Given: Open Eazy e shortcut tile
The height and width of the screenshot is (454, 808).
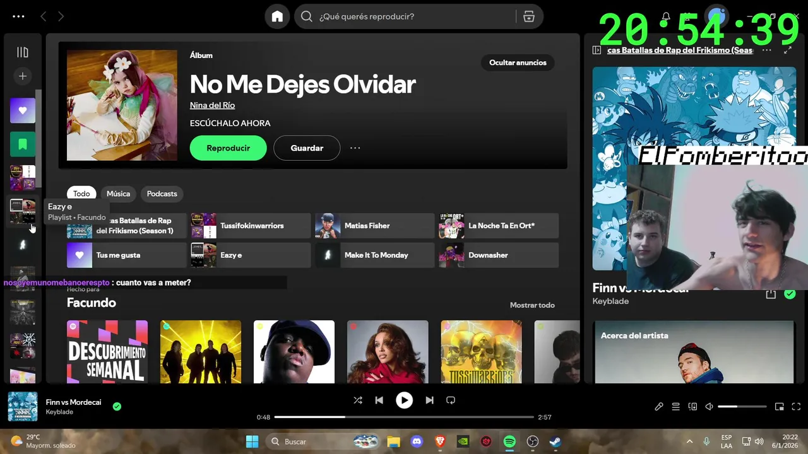Looking at the screenshot, I should coord(251,255).
